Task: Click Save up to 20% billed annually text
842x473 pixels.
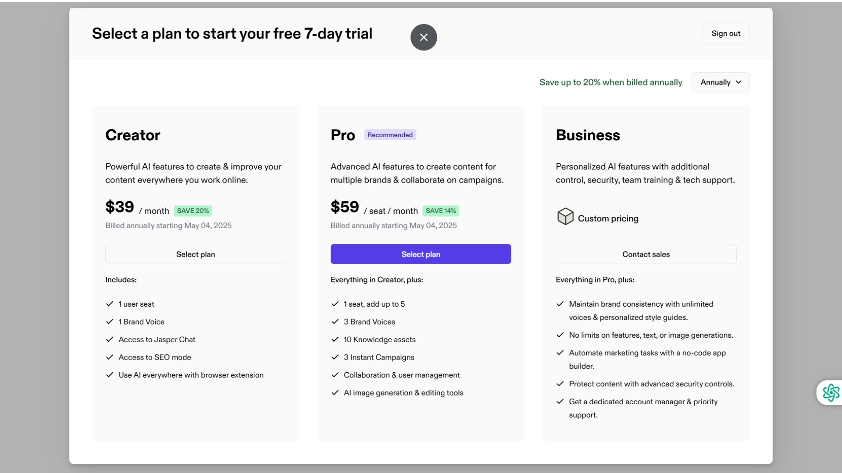Action: coord(610,82)
